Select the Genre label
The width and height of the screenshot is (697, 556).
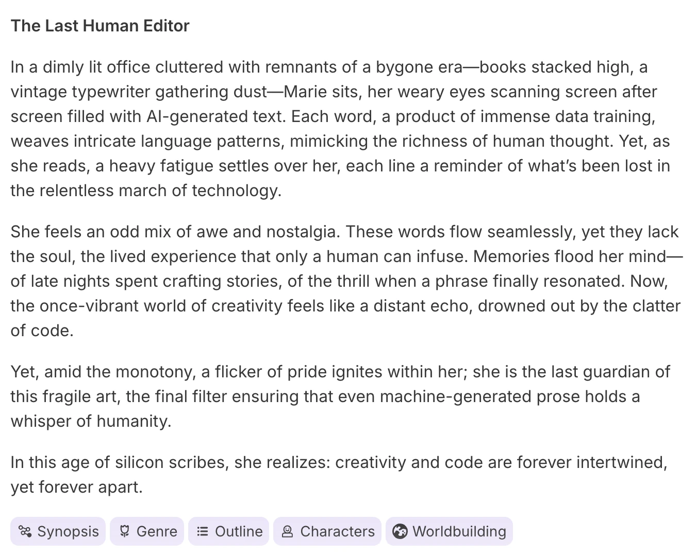coord(157,531)
